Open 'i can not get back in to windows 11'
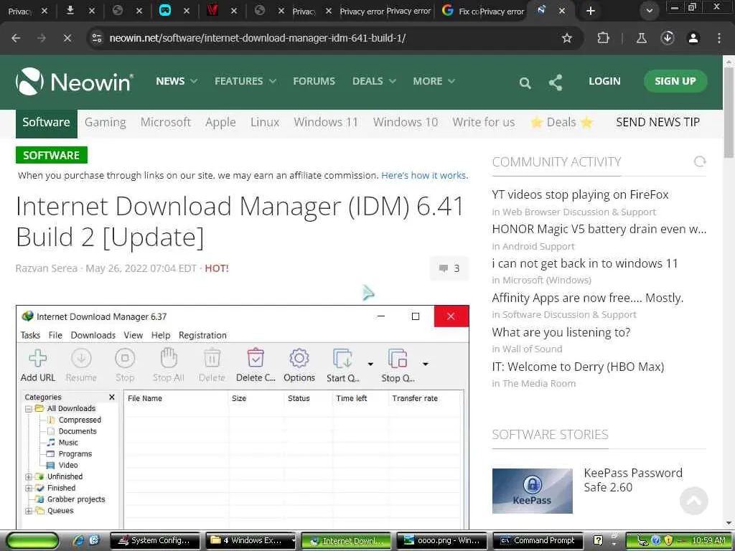The image size is (735, 551). (x=585, y=263)
